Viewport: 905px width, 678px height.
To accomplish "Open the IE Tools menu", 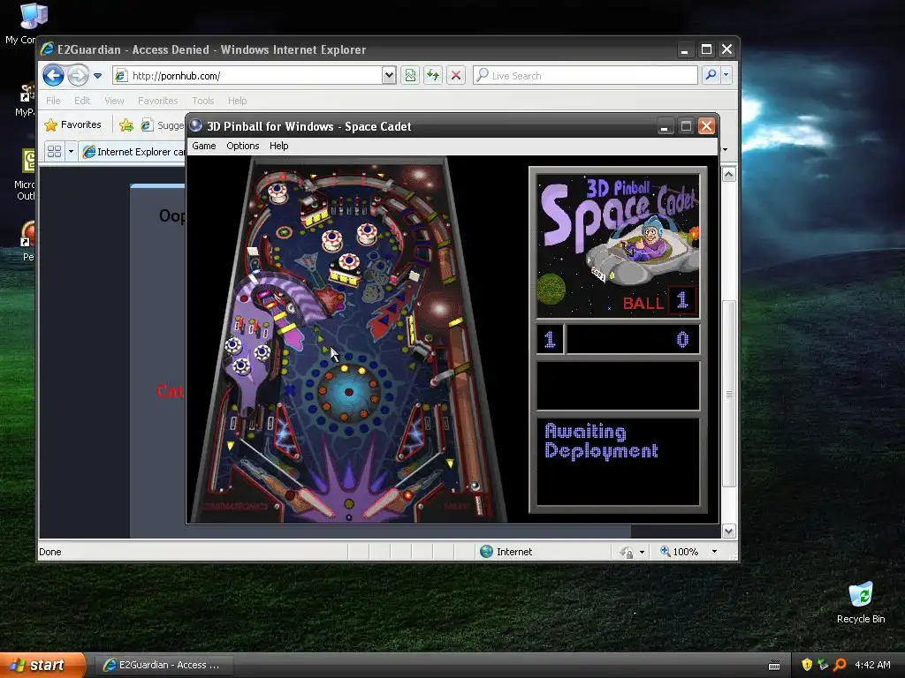I will point(203,101).
